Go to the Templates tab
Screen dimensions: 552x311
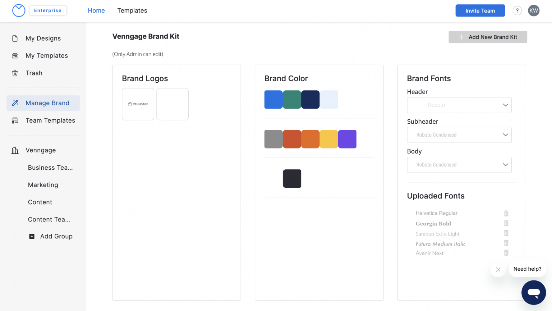(132, 11)
